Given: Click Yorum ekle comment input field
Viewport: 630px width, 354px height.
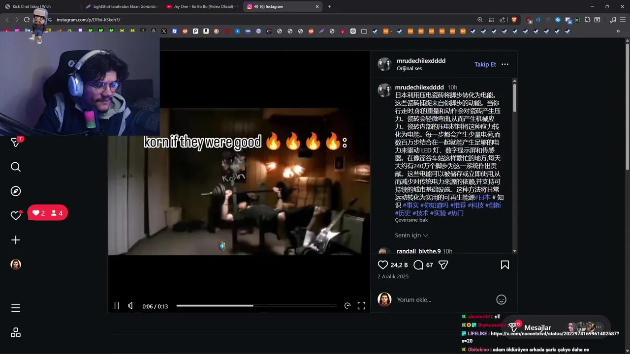Looking at the screenshot, I should [443, 299].
